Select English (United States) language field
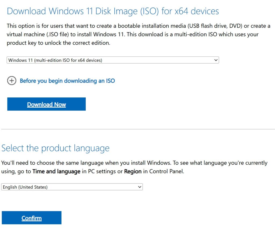This screenshot has width=275, height=233. pyautogui.click(x=72, y=187)
